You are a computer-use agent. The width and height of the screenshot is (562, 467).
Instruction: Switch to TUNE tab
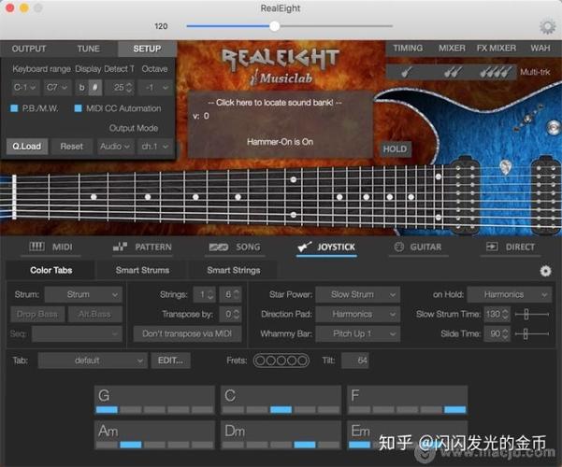(88, 49)
